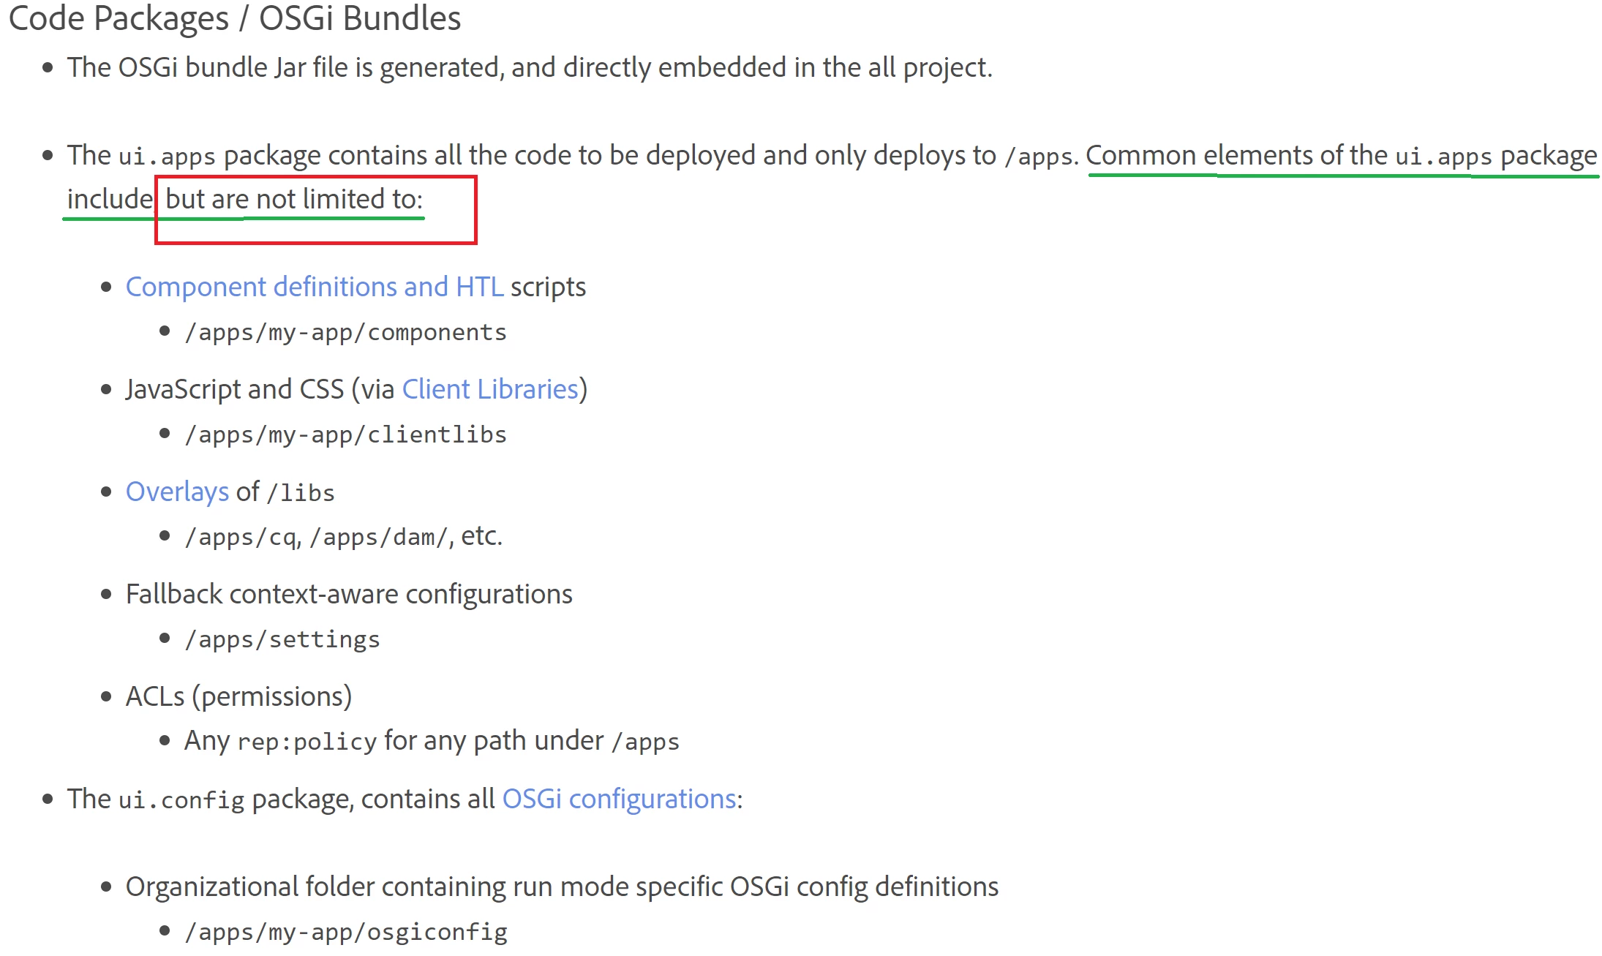This screenshot has height=956, width=1602.
Task: Click the 'Organizational folder containing run mode' line
Action: 562,887
